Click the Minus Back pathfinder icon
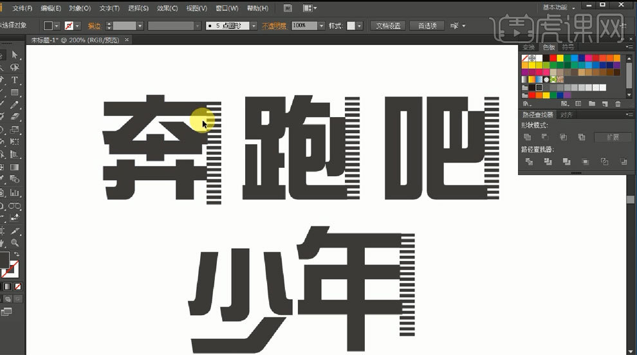The height and width of the screenshot is (355, 637). point(623,161)
